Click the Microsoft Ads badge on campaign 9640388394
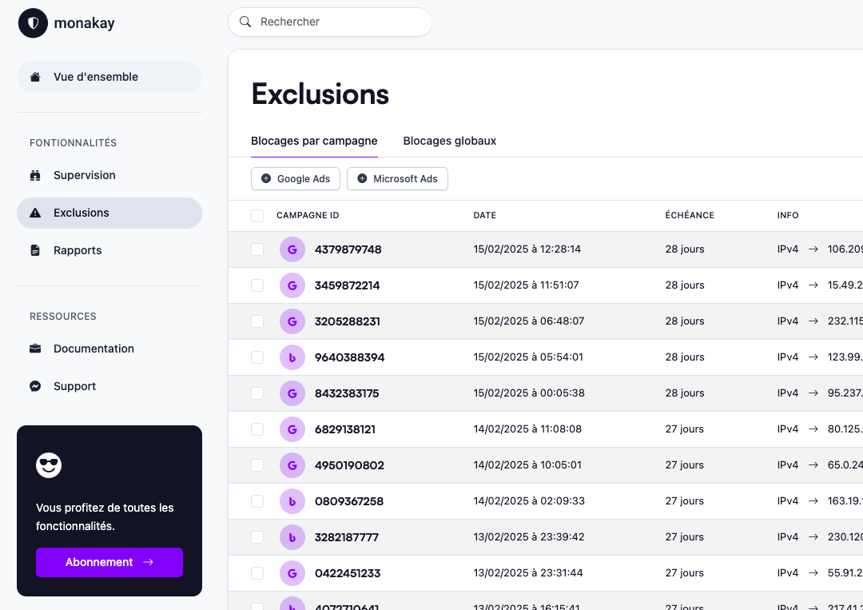Screen dimensions: 863x610 (292, 357)
